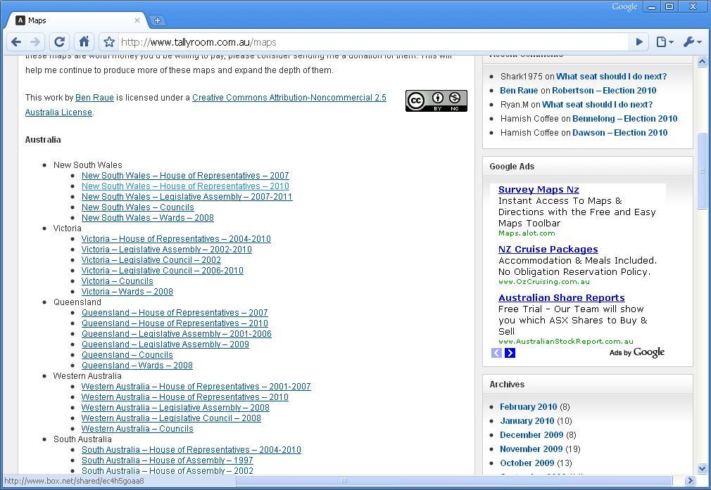
Task: Click horizontal scrollbar right arrow
Action: [690, 480]
